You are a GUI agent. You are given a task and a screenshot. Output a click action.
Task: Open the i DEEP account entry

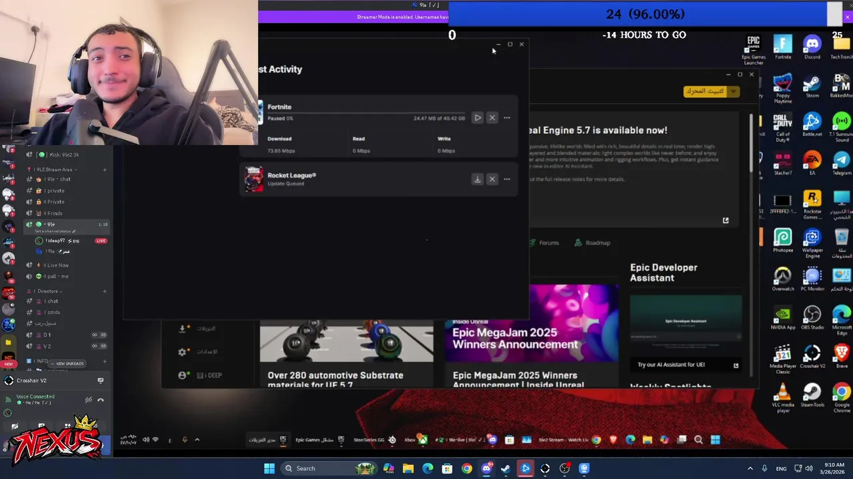tap(200, 375)
